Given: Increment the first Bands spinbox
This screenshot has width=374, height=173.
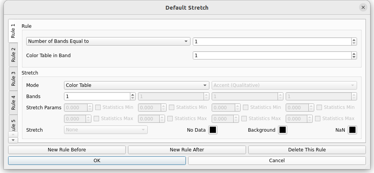Looking at the screenshot, I should 133,95.
